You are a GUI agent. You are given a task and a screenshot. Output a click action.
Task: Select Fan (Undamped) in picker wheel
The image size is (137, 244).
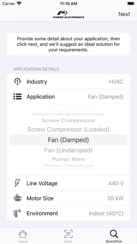[x=68, y=150]
